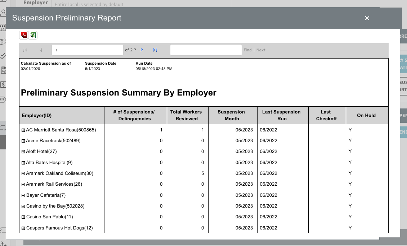Click Run Date value 05/18/2023 02:48 PM

pos(154,69)
